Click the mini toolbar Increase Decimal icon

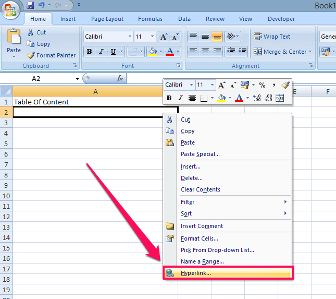[x=257, y=98]
